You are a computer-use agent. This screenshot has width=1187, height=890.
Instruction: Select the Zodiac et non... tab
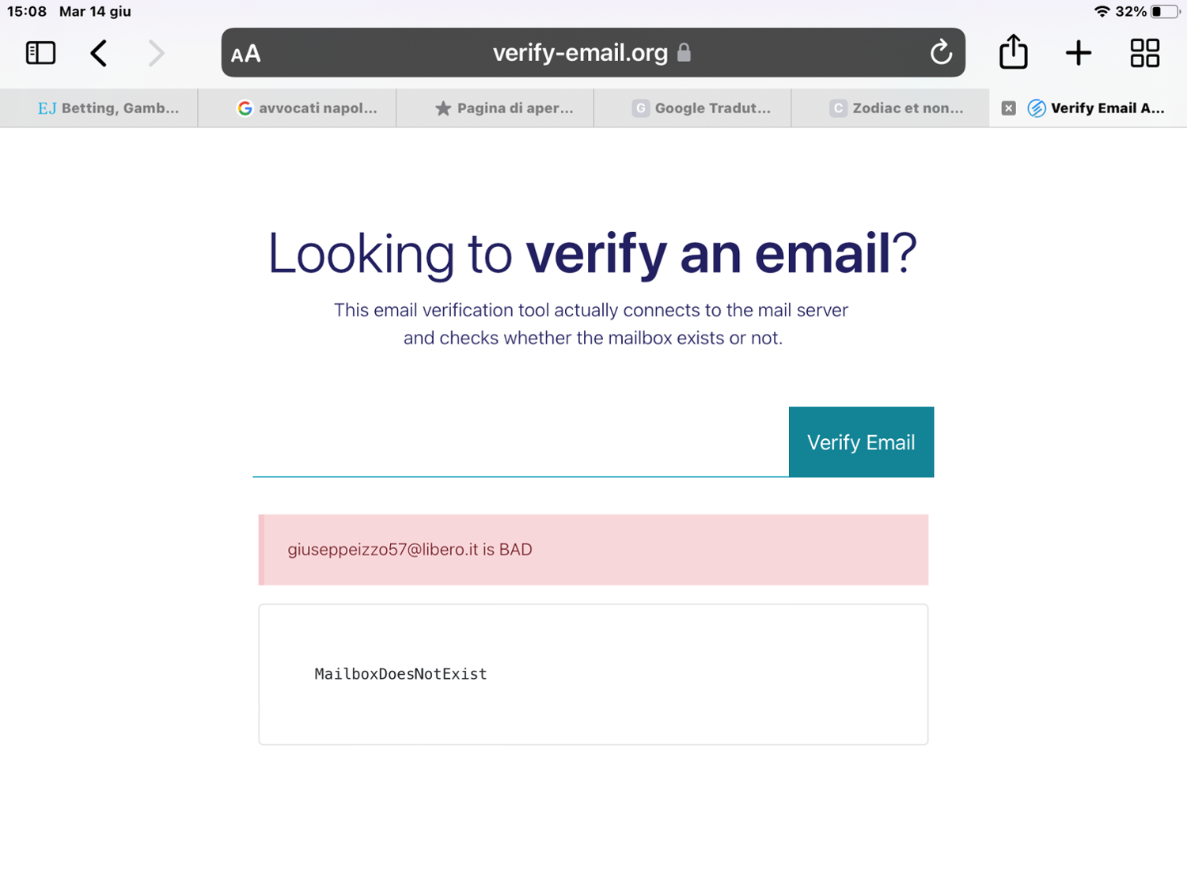click(897, 108)
